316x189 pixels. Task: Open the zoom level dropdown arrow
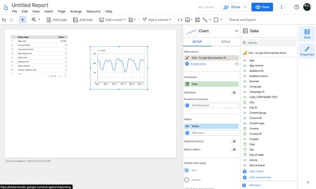pos(39,20)
